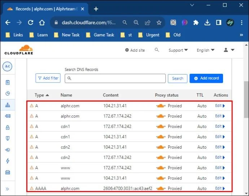Open the Learn bookmark folder
The width and height of the screenshot is (249, 196).
[39, 35]
